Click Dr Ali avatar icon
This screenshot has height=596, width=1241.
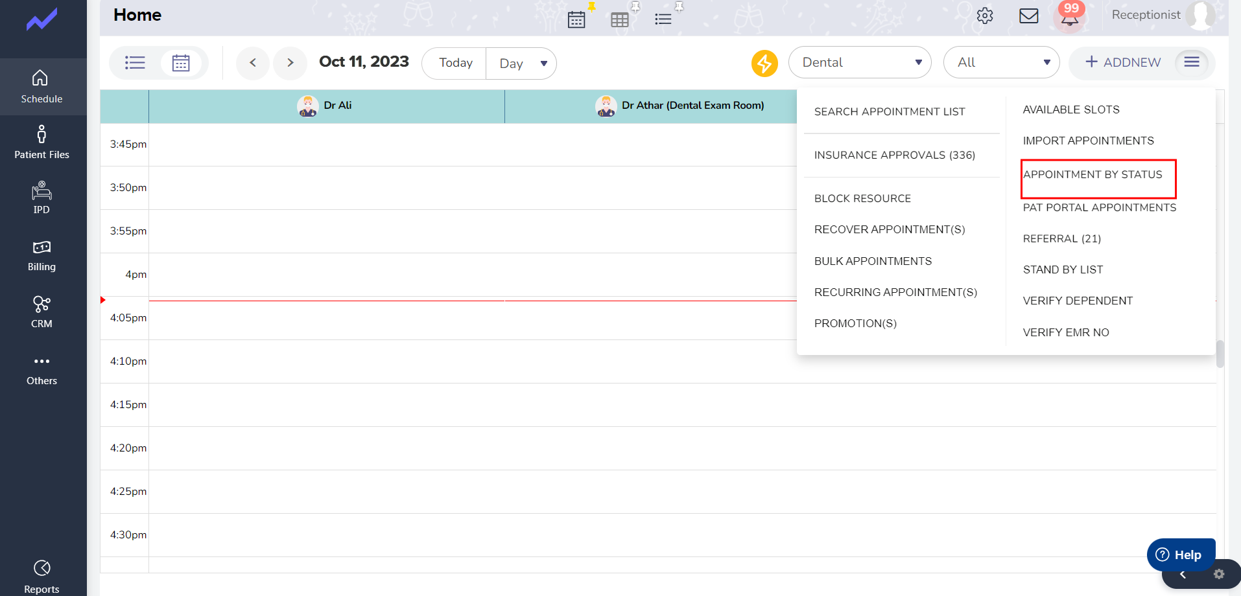308,106
